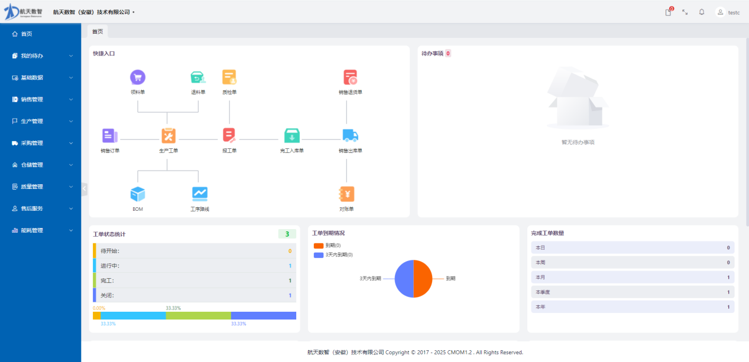Viewport: 749px width, 362px height.
Task: Open the 对账单 statement icon
Action: point(346,194)
